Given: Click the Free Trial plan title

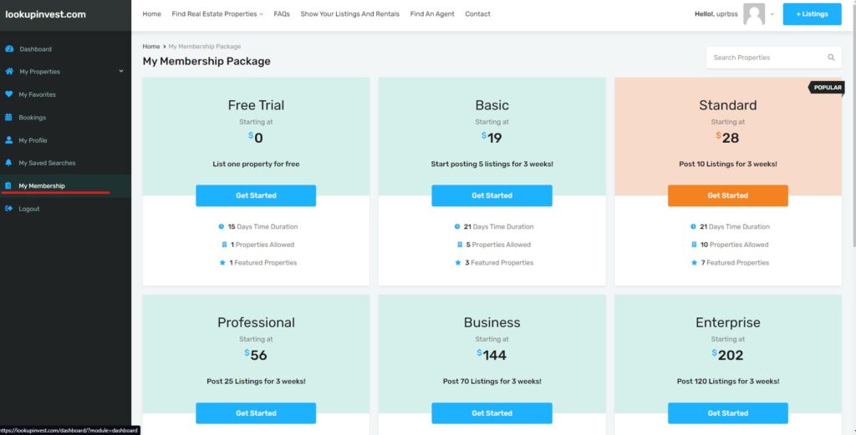Looking at the screenshot, I should 256,105.
